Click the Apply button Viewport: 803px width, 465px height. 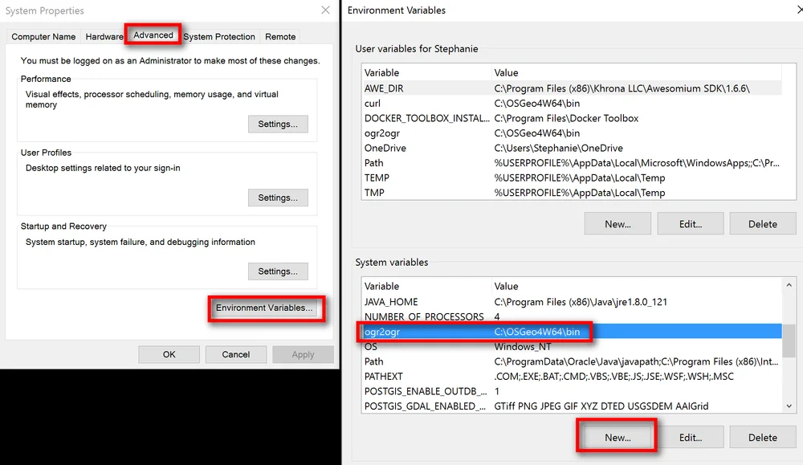pos(303,353)
